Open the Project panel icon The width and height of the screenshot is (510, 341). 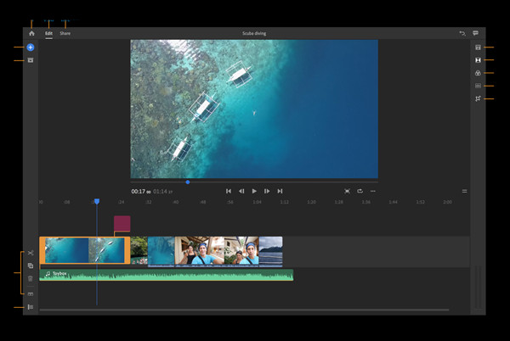click(31, 60)
